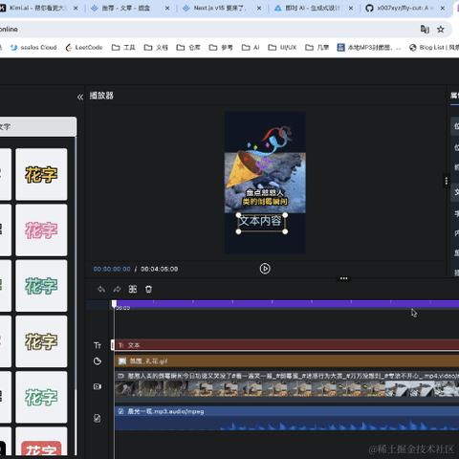
Task: Bookmark this page with the star icon
Action: 441,30
